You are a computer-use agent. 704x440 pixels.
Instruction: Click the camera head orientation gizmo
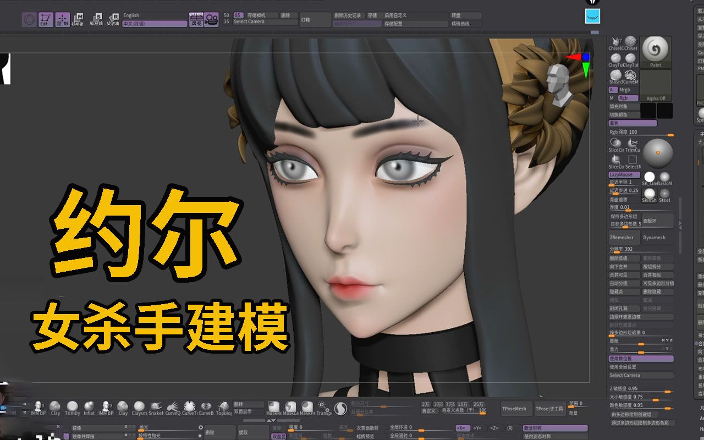pyautogui.click(x=560, y=85)
